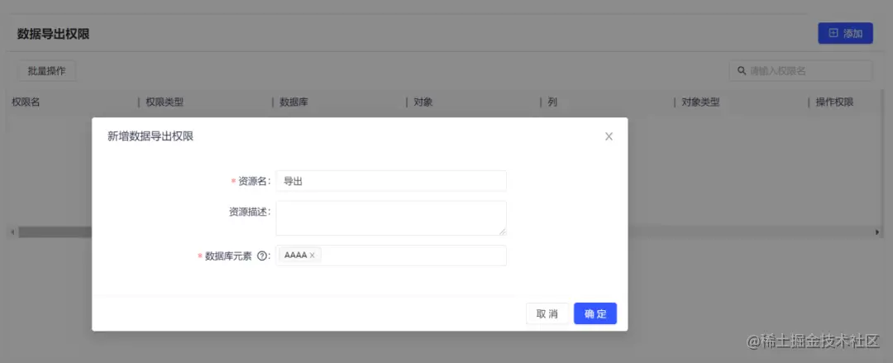Click the 权限名 column header

coord(26,102)
